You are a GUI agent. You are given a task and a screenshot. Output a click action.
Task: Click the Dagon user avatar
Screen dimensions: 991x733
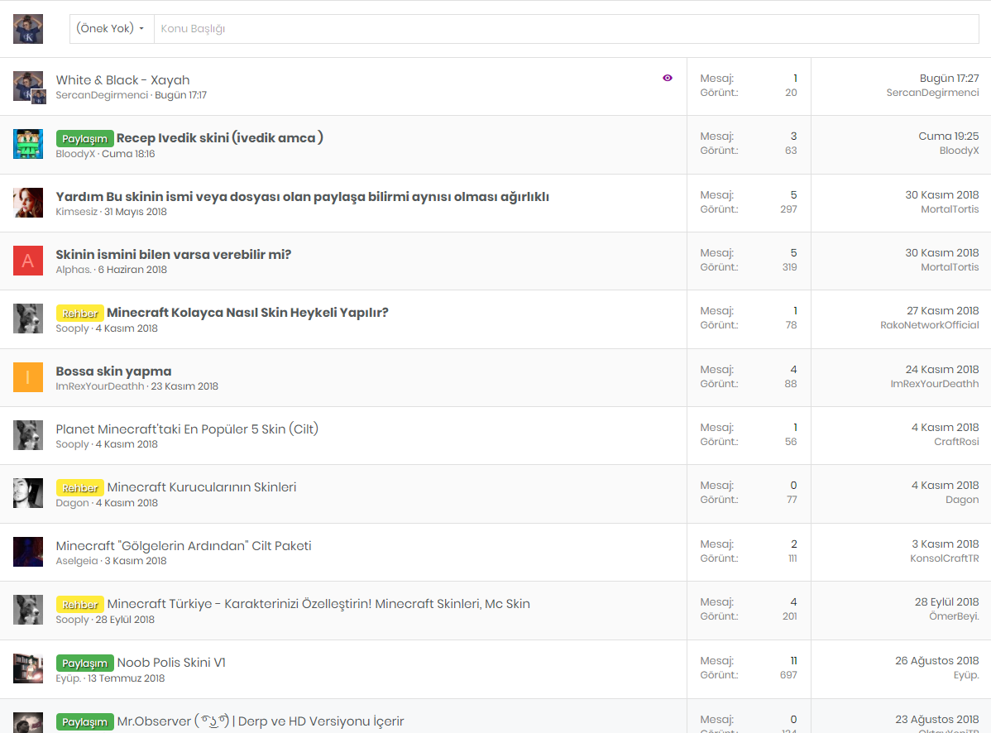pyautogui.click(x=28, y=494)
